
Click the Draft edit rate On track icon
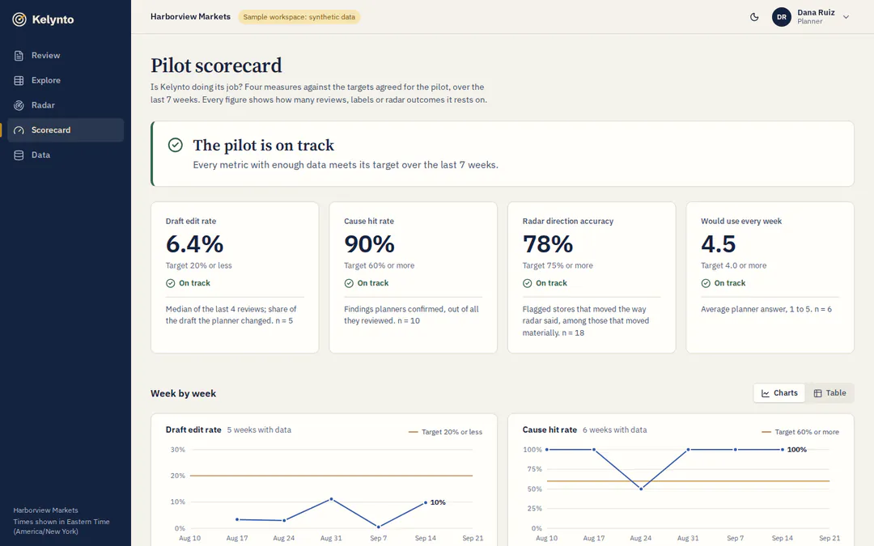pyautogui.click(x=171, y=283)
